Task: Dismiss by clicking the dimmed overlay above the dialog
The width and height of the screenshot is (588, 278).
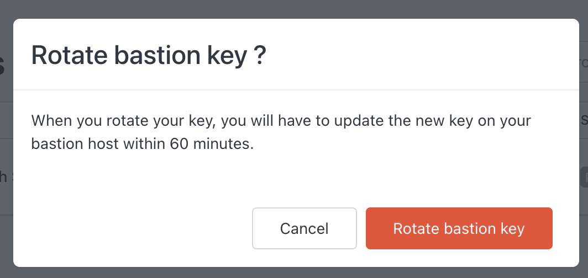Action: point(294,8)
